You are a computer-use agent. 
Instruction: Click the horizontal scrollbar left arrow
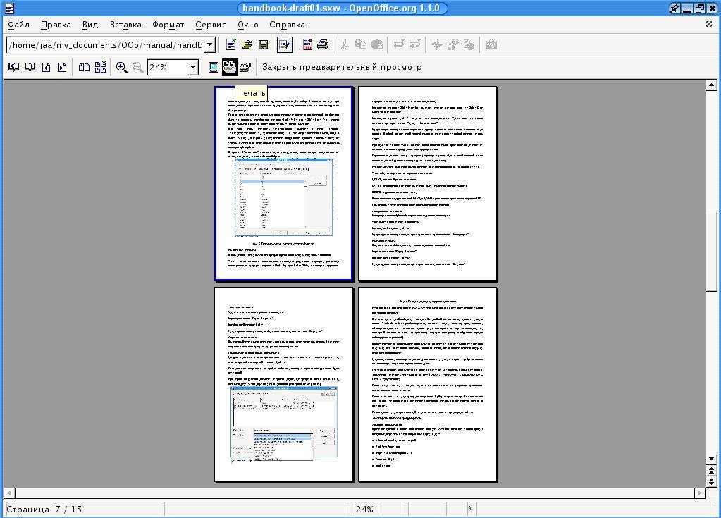(9, 493)
